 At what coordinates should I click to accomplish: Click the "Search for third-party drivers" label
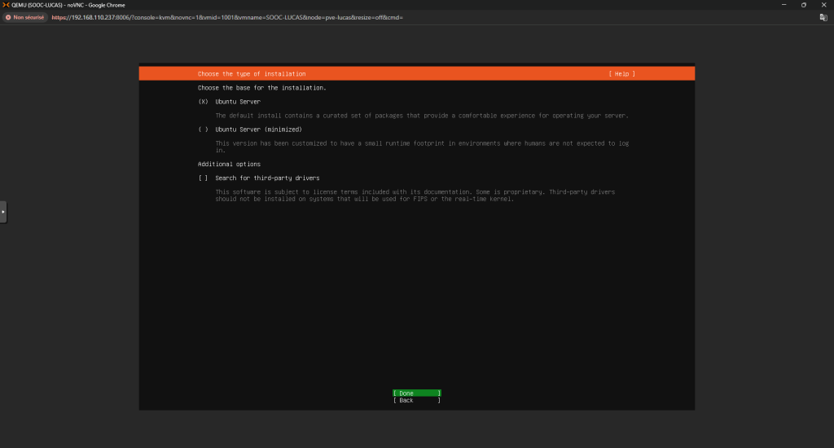[x=267, y=178]
